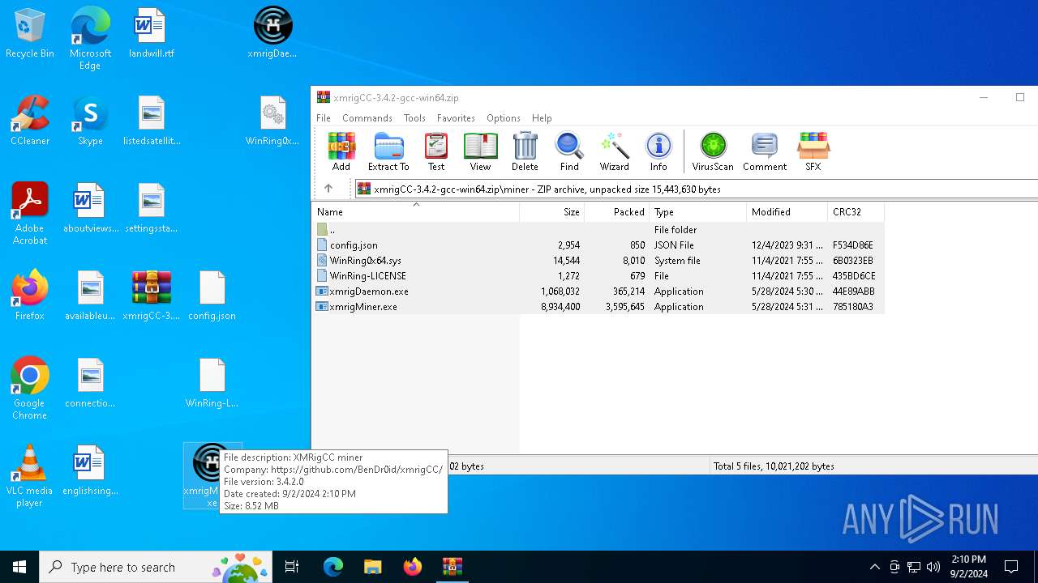Select xmrigMiner.exe in the archive list
1038x583 pixels.
598,307
